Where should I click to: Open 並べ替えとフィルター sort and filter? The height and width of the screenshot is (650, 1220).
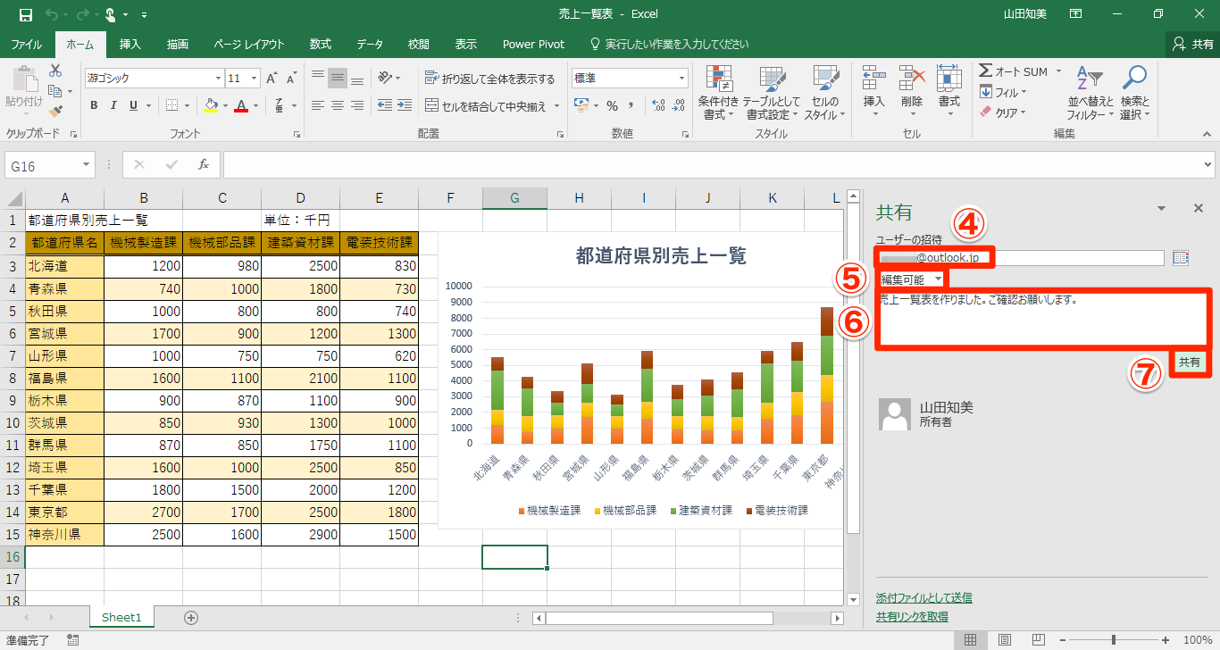(1090, 93)
